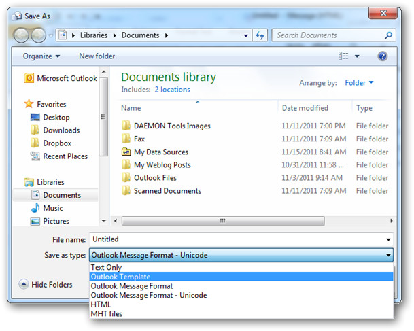The width and height of the screenshot is (414, 331).
Task: Open the My Data Sources folder
Action: (160, 152)
